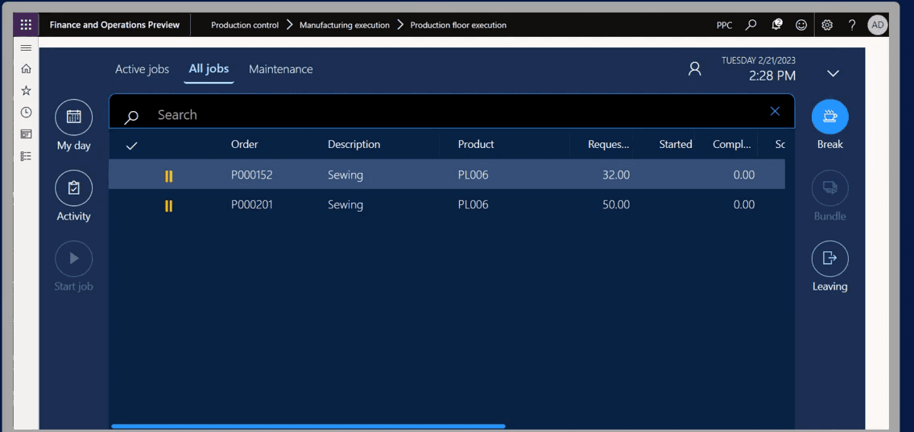Screen dimensions: 914x432
Task: Click PPC company selector
Action: [x=724, y=25]
